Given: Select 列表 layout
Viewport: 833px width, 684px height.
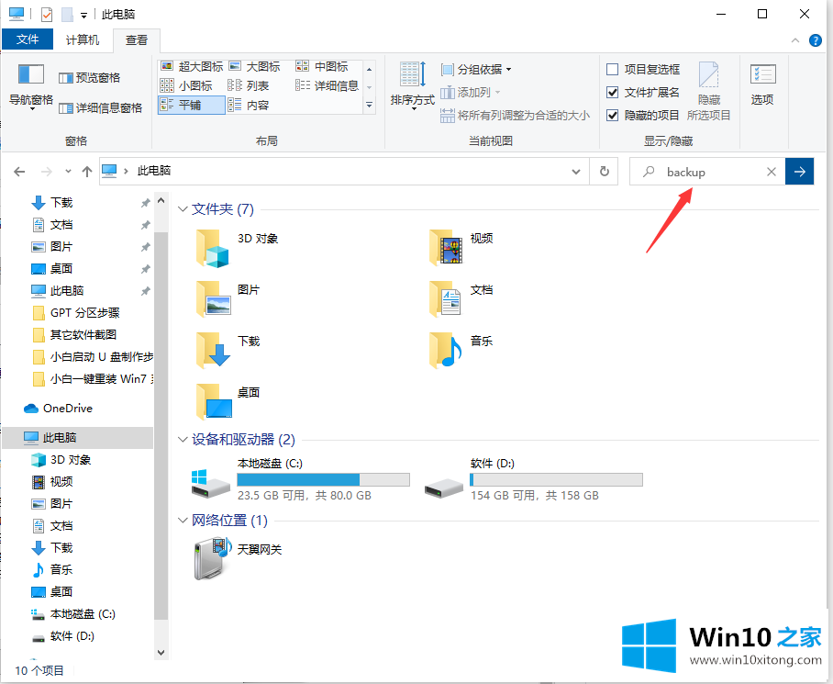Looking at the screenshot, I should [248, 85].
